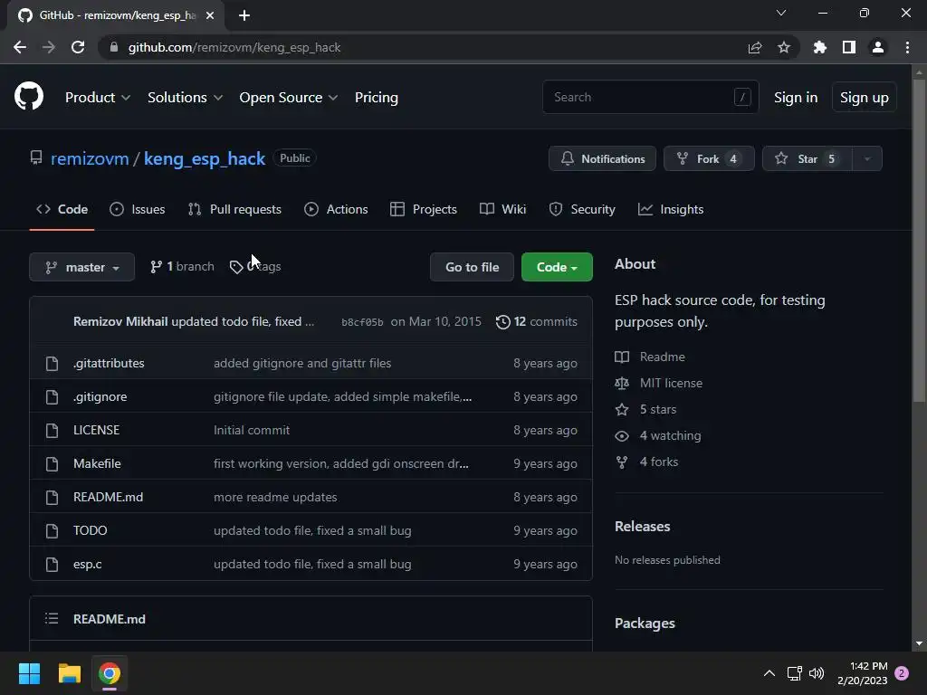927x695 pixels.
Task: Click the file icon beside esp.c
Action: 52,565
